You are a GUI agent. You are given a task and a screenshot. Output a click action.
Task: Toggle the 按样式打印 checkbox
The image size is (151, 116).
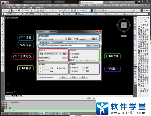pos(40,42)
